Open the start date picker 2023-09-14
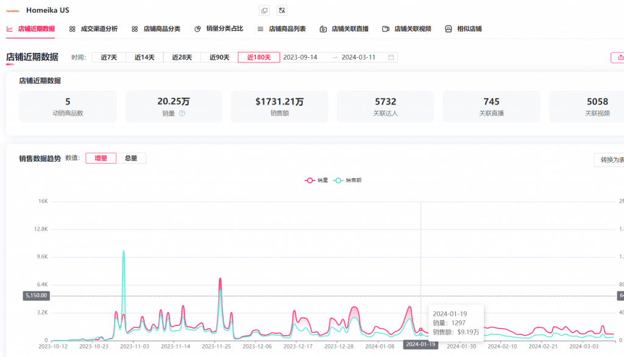The width and height of the screenshot is (624, 357). (300, 57)
